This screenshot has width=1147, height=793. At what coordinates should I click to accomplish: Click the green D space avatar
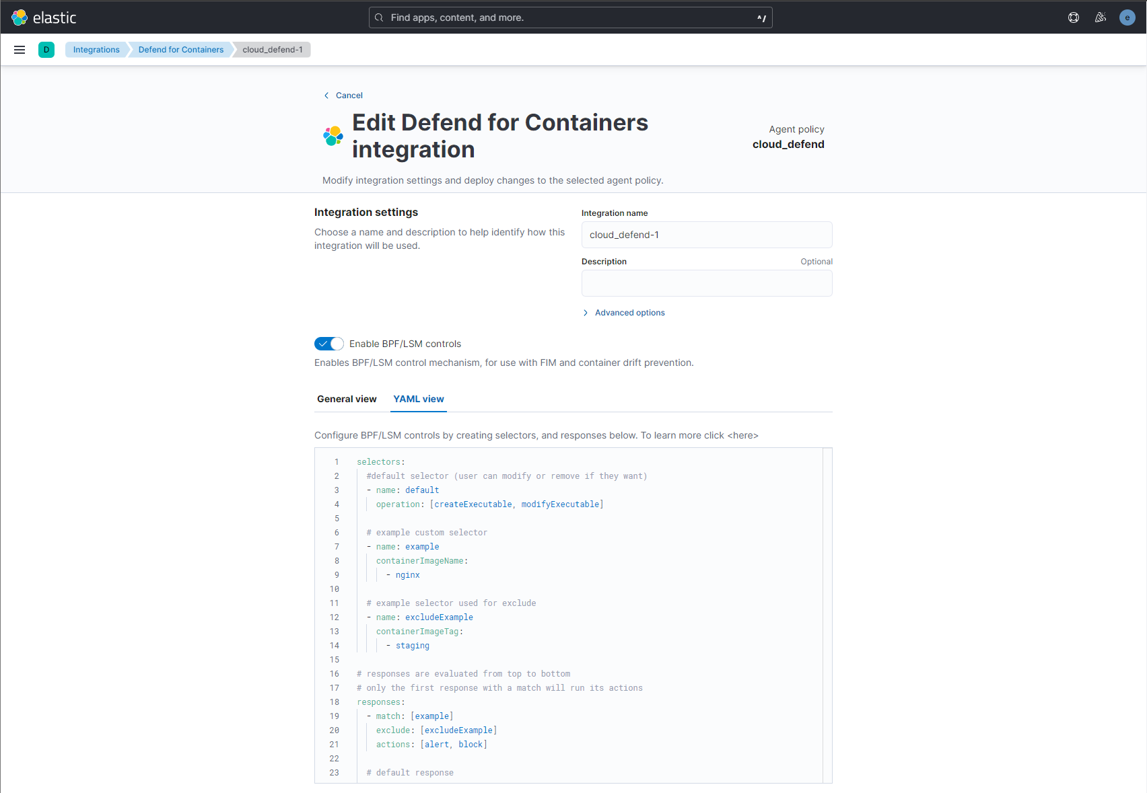pos(46,49)
